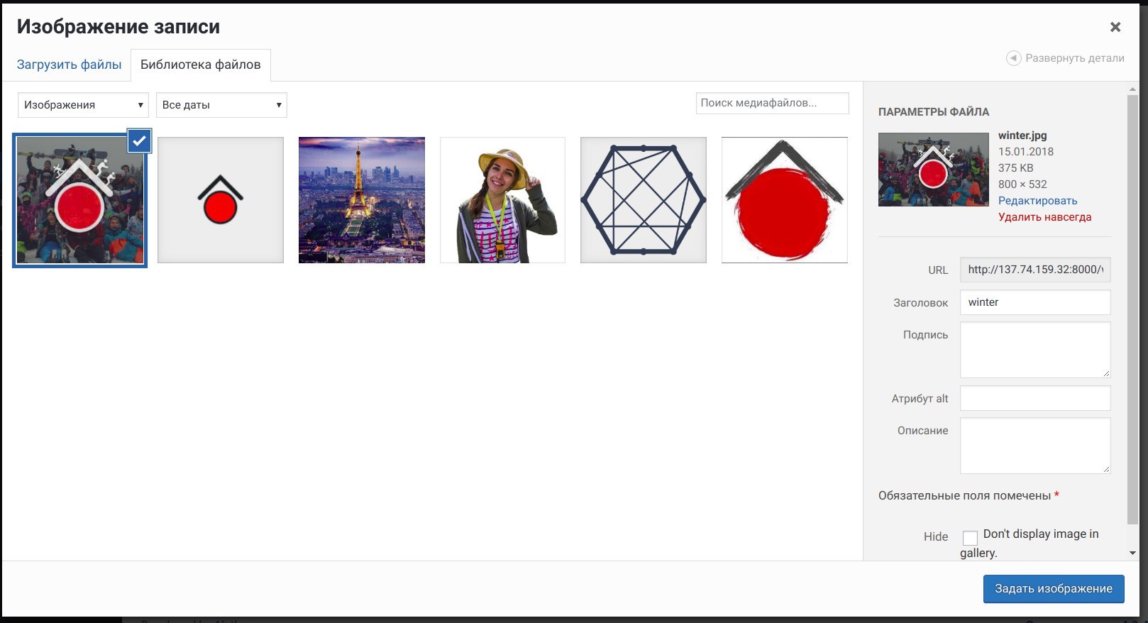1148x623 pixels.
Task: Select the Библиотека файлов tab
Action: (201, 65)
